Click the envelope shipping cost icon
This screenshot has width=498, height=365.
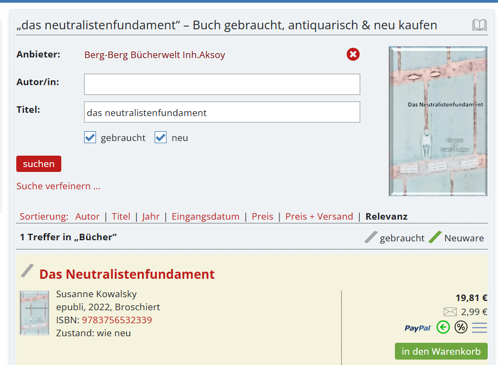(x=450, y=312)
